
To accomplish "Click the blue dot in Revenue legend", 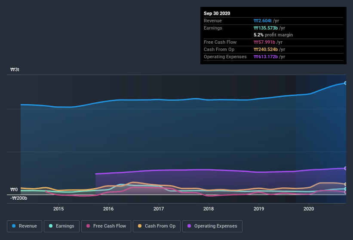I will [14, 226].
